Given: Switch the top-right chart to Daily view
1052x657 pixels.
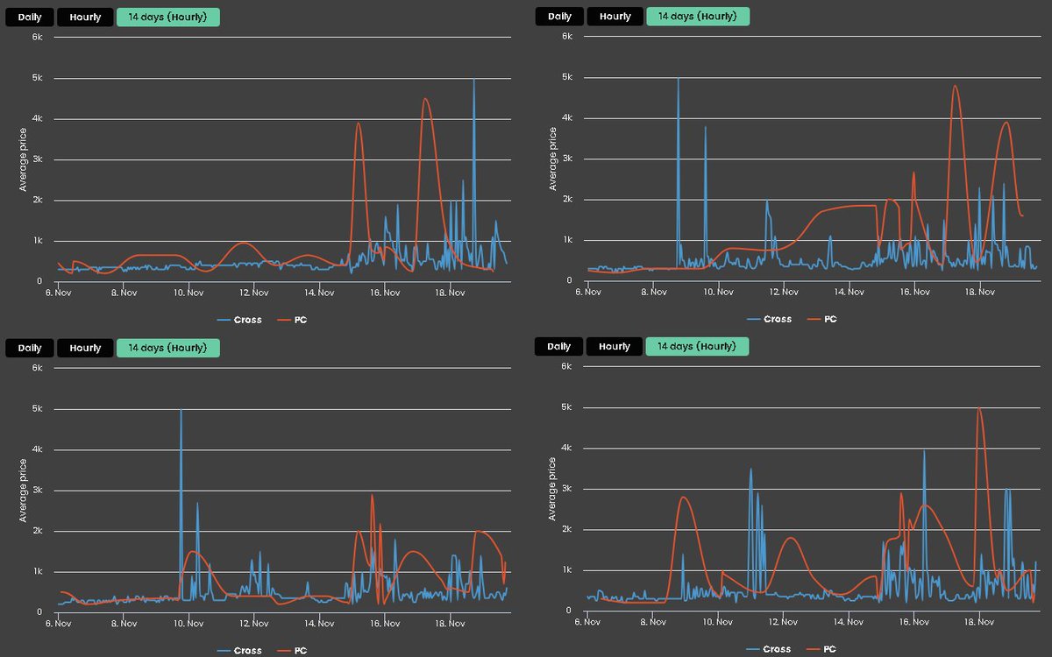Looking at the screenshot, I should click(558, 16).
